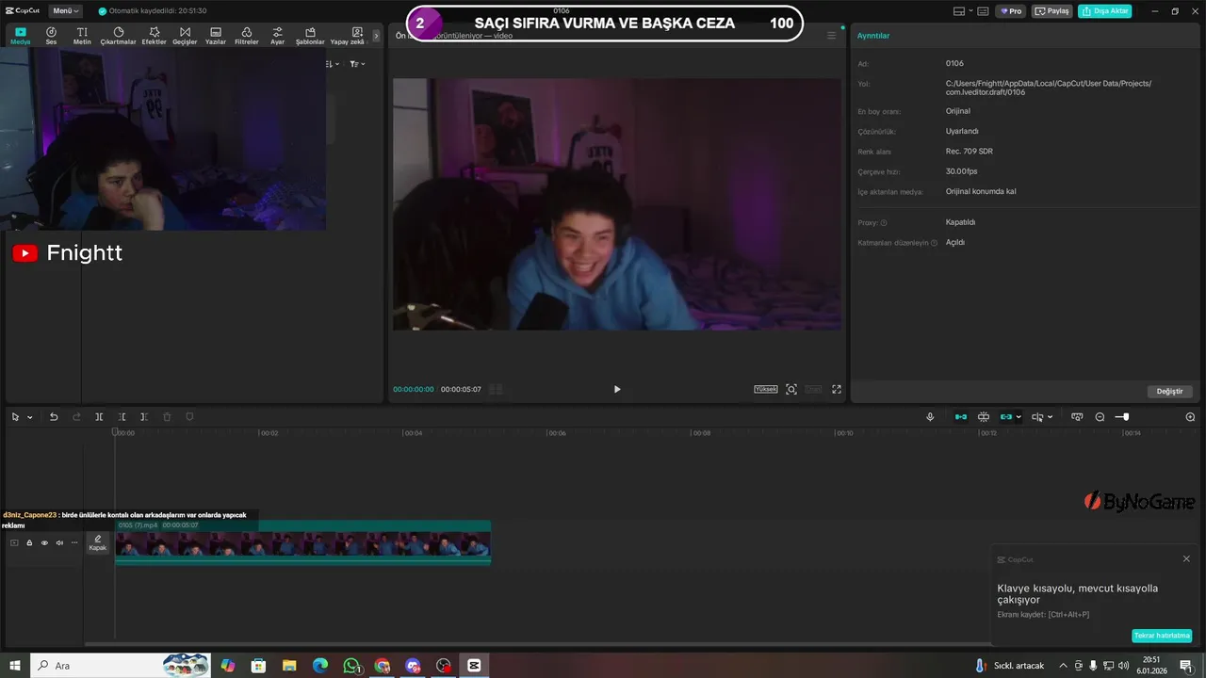
Task: Open the Ayar adjustment tab
Action: point(277,36)
